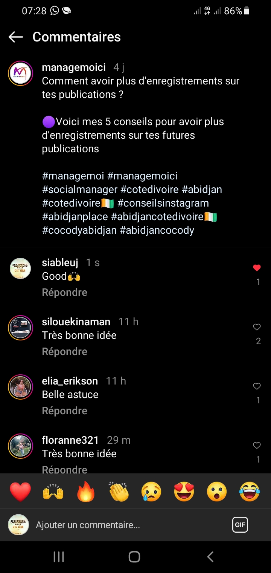271x573 pixels.
Task: Like silouekinaman's comment
Action: click(x=257, y=327)
